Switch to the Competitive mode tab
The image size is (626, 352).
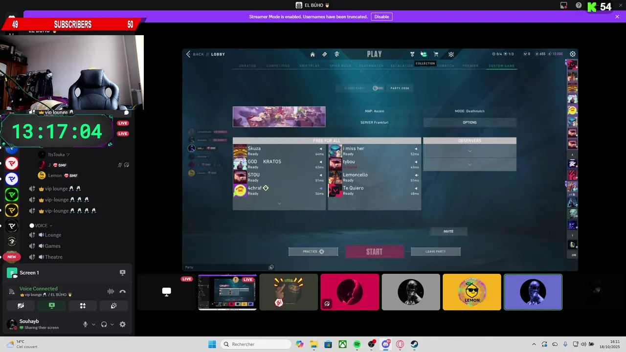click(x=278, y=66)
